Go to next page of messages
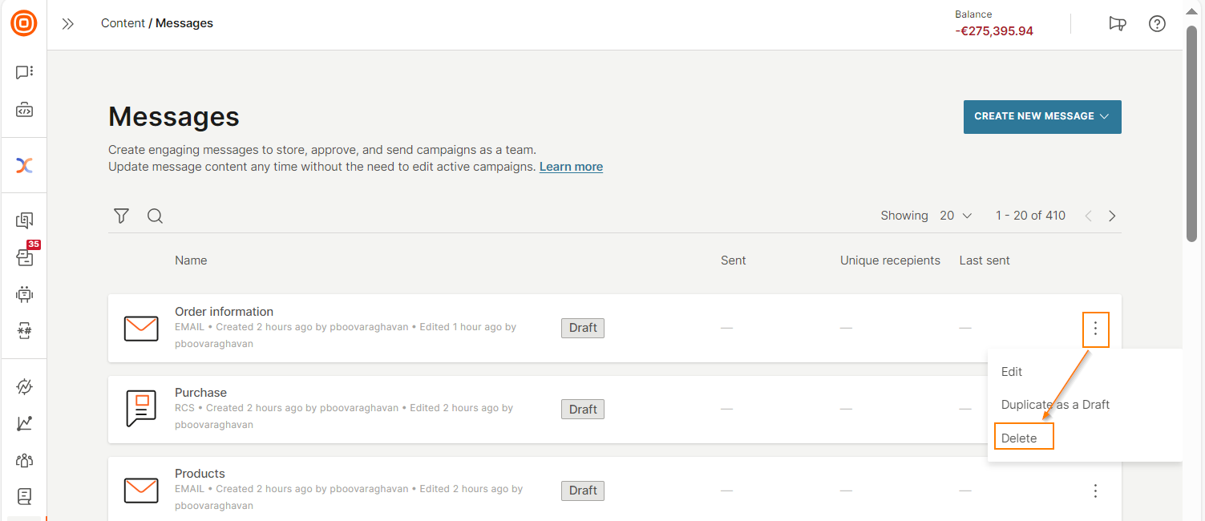This screenshot has height=521, width=1205. pyautogui.click(x=1112, y=216)
